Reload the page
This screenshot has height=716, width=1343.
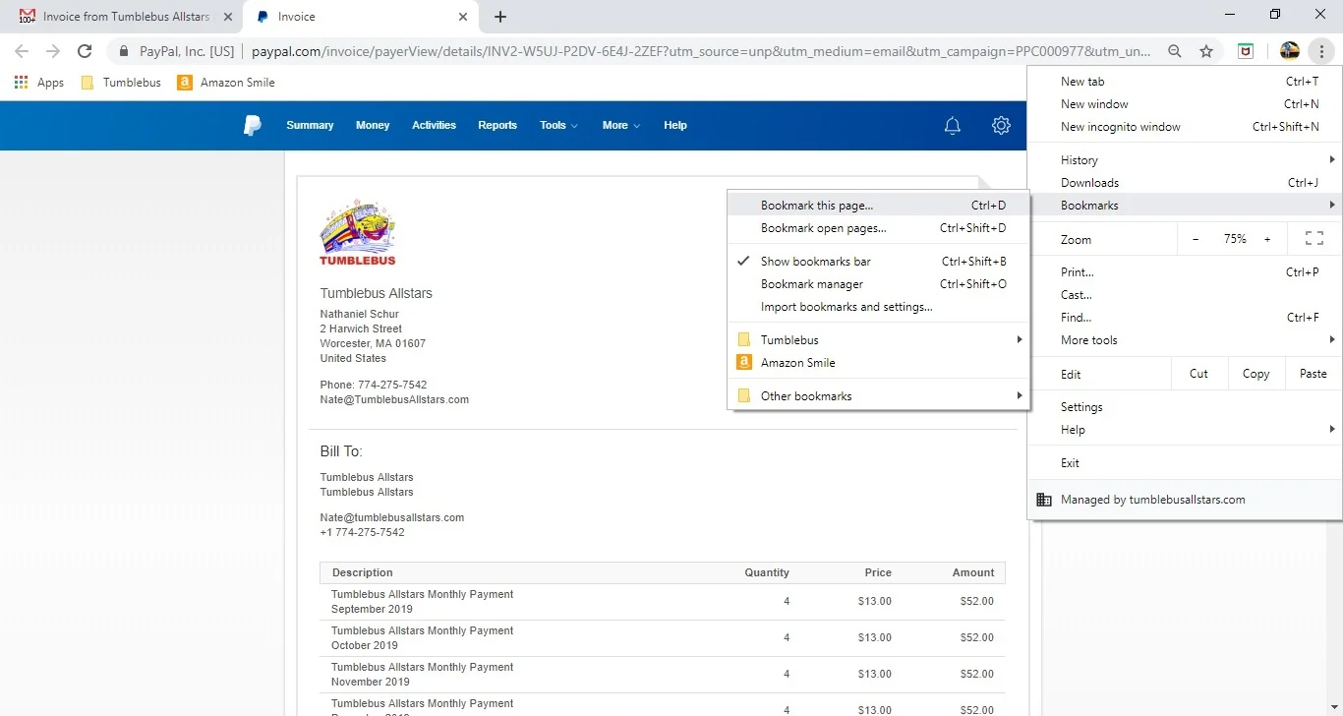tap(85, 51)
